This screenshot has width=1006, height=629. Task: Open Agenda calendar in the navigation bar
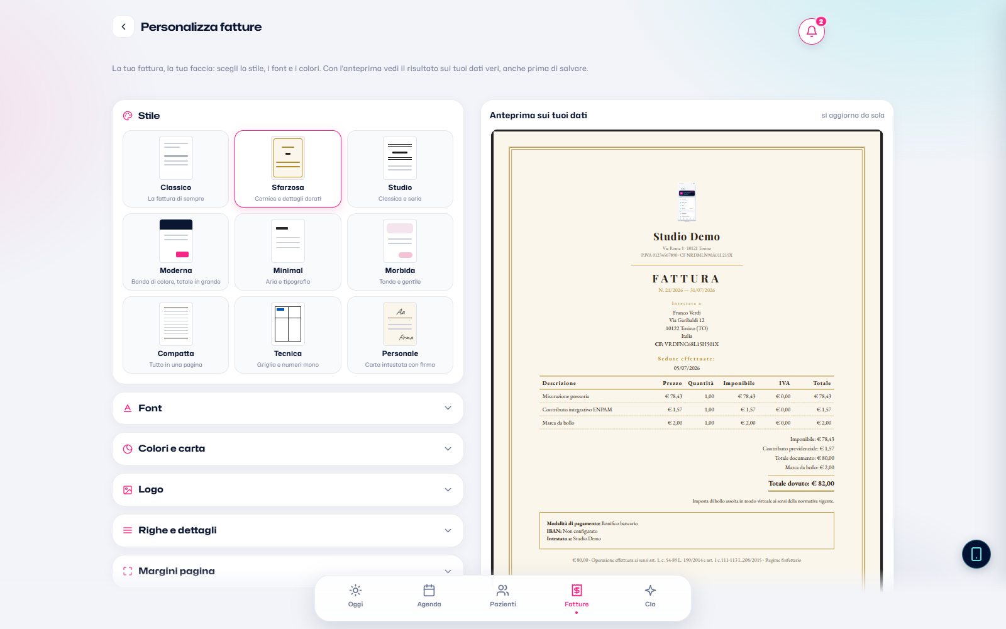429,596
